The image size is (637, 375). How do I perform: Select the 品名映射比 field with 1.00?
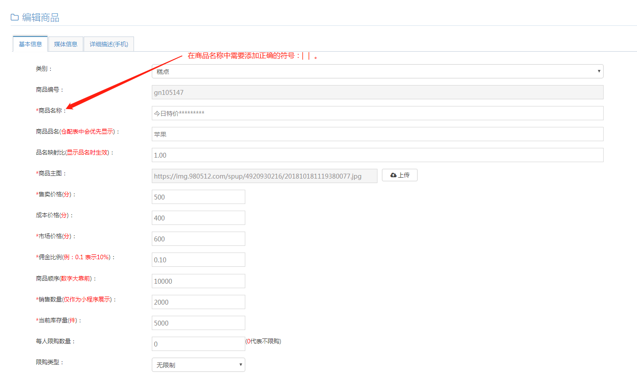pyautogui.click(x=377, y=155)
